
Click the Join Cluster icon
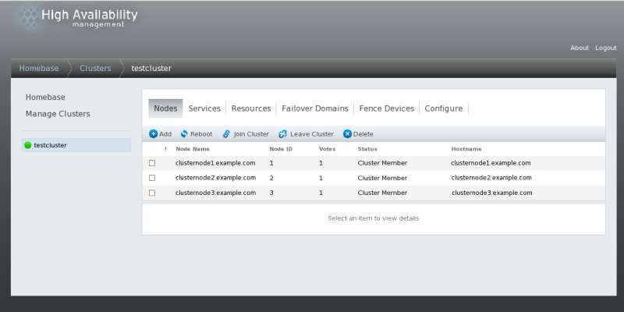(226, 134)
